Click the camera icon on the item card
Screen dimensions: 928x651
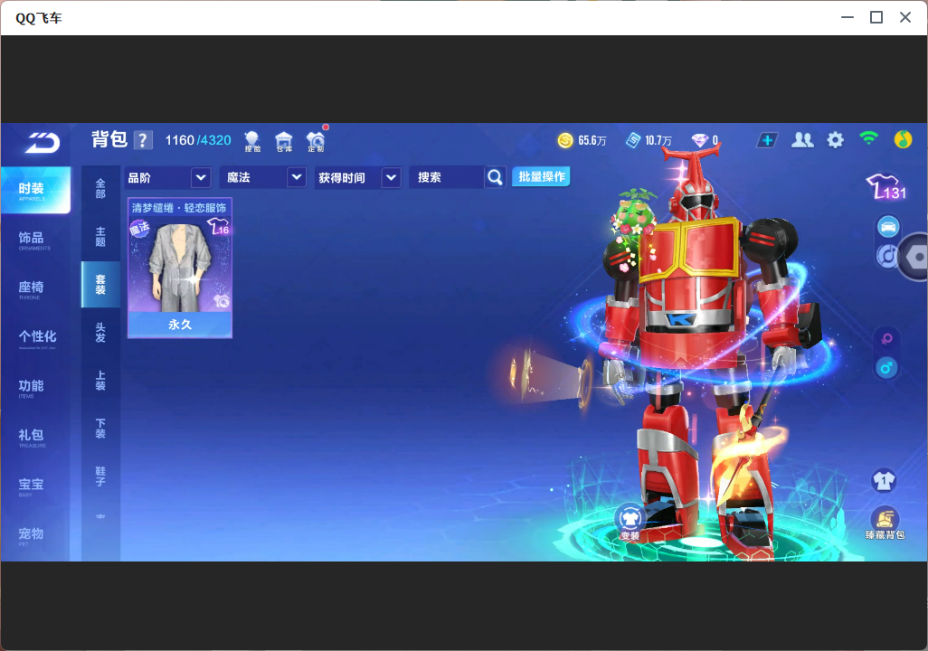[222, 301]
